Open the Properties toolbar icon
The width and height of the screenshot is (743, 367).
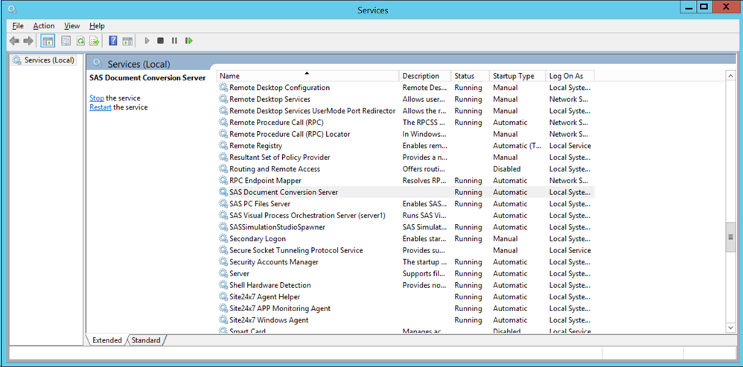pos(66,41)
